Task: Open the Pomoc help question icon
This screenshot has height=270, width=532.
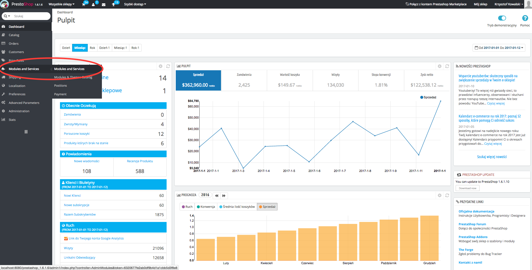Action: (525, 18)
